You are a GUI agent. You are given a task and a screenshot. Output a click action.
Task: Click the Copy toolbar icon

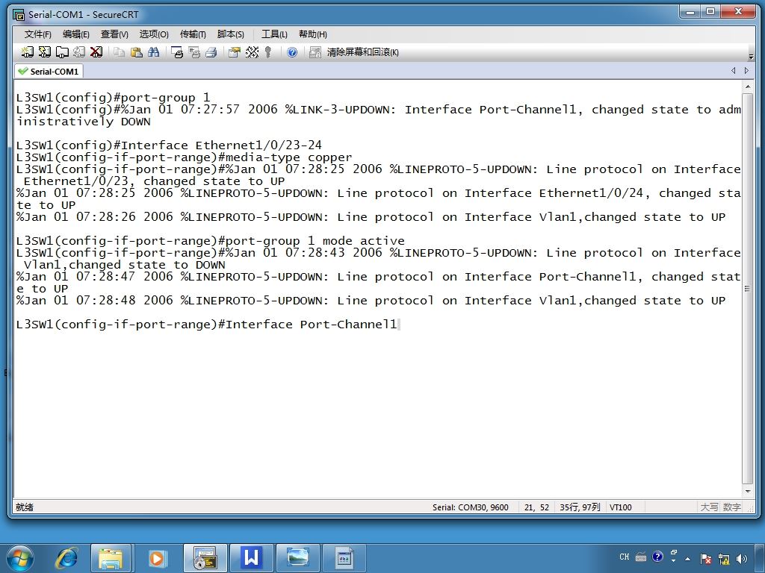pos(119,52)
